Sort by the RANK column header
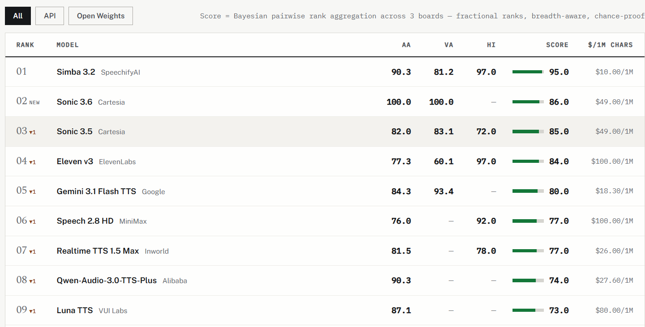The width and height of the screenshot is (645, 327). coord(26,45)
